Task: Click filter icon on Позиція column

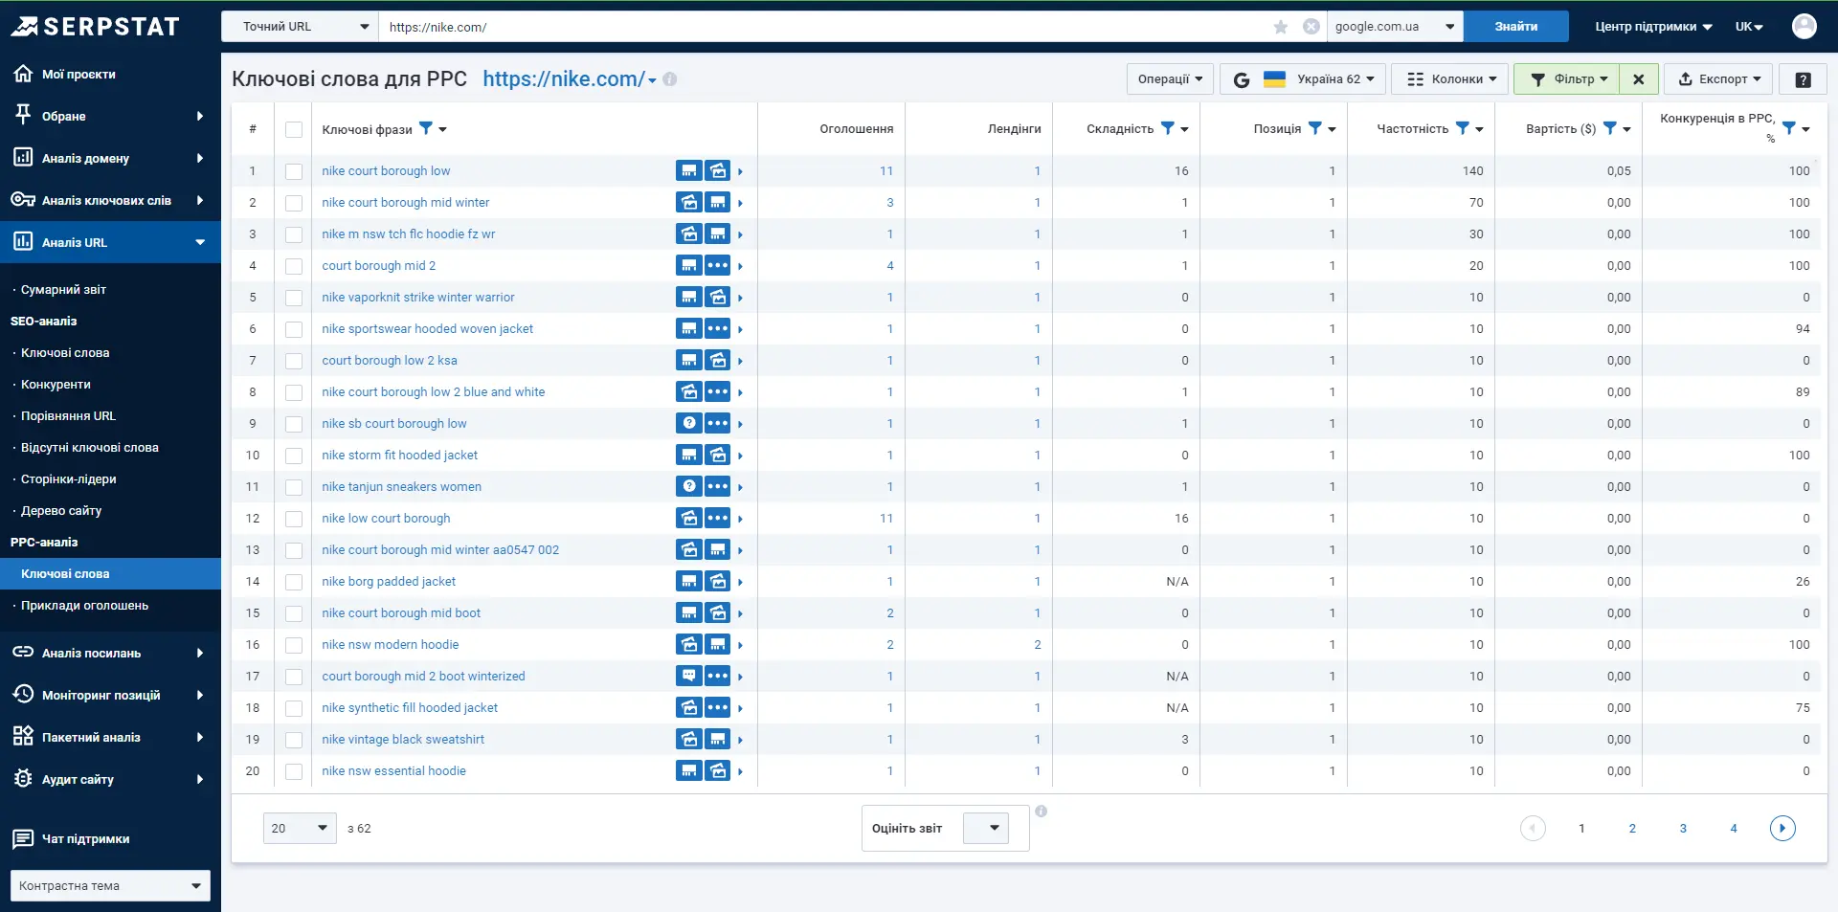Action: (x=1315, y=128)
